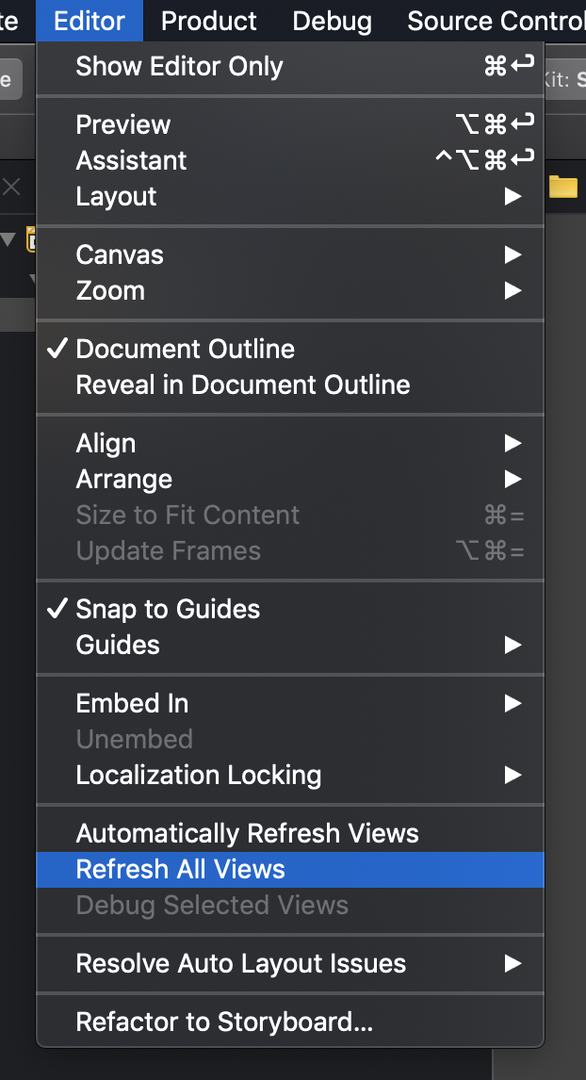The height and width of the screenshot is (1080, 586).
Task: Select Show Editor Only
Action: pos(290,66)
